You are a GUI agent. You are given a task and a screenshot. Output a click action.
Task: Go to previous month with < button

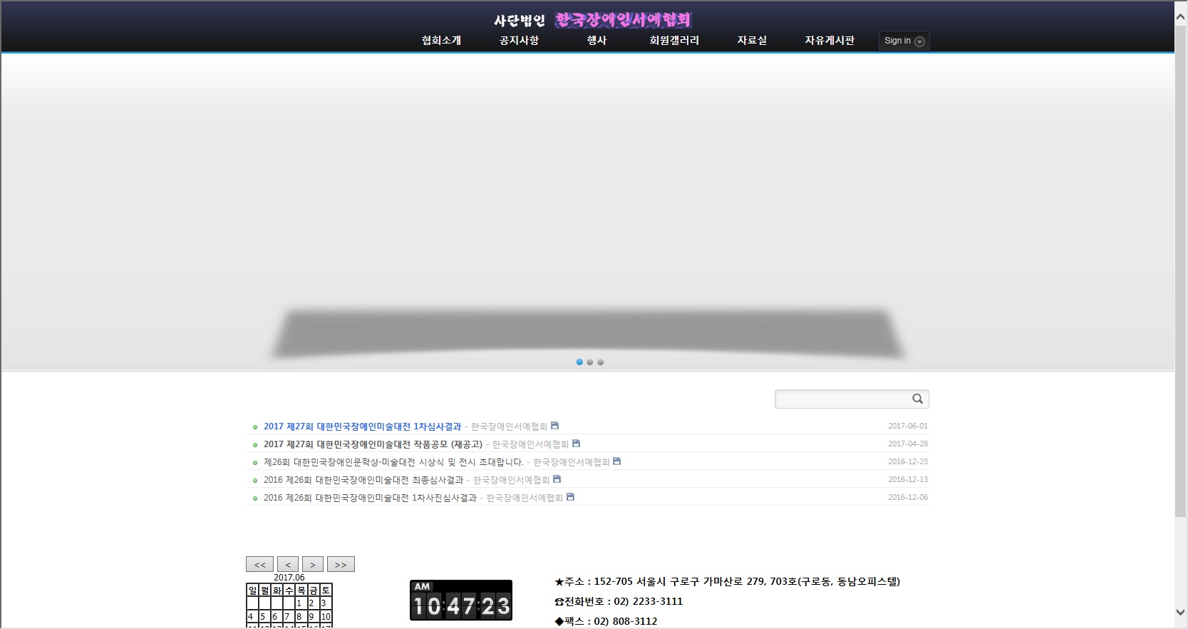288,564
